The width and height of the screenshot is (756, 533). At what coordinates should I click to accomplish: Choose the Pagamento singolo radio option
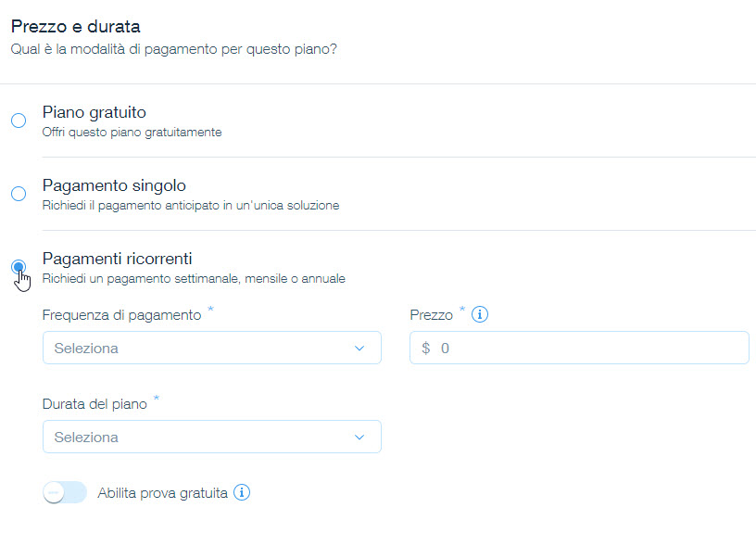(19, 194)
